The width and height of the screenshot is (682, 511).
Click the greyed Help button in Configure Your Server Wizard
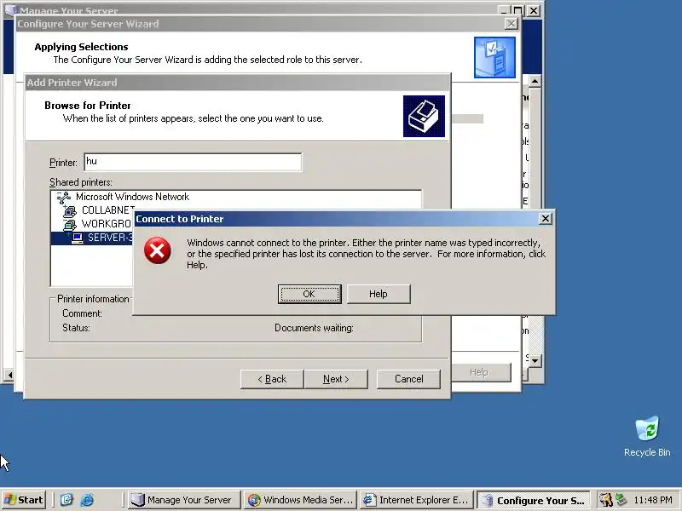coord(481,372)
